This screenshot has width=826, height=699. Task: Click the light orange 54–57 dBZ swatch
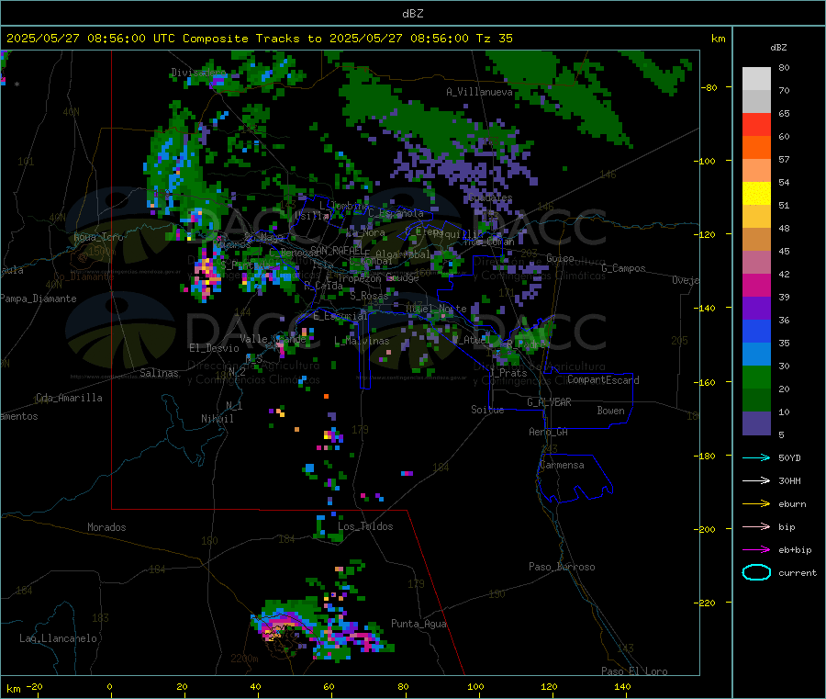point(756,171)
